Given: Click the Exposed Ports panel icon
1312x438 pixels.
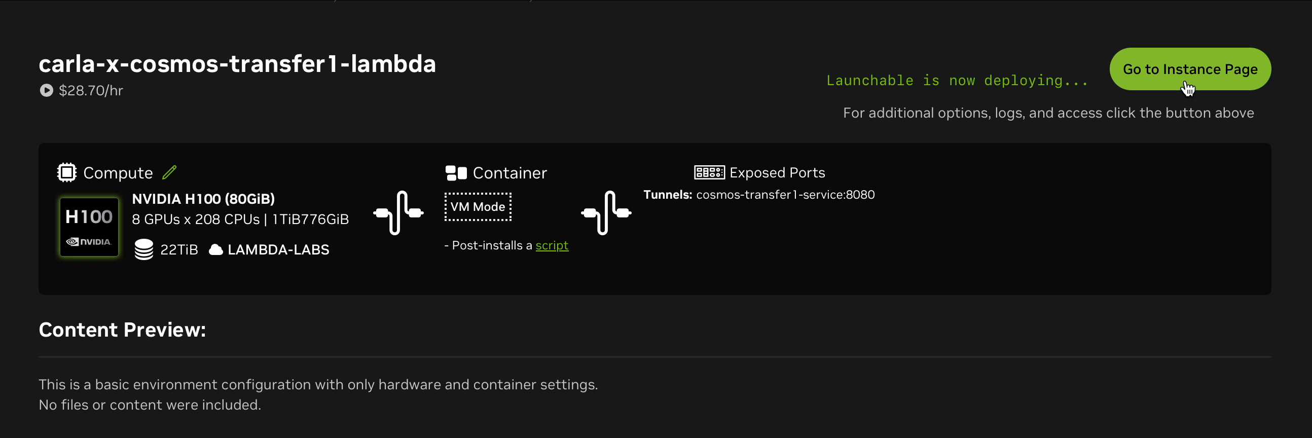Looking at the screenshot, I should (708, 172).
